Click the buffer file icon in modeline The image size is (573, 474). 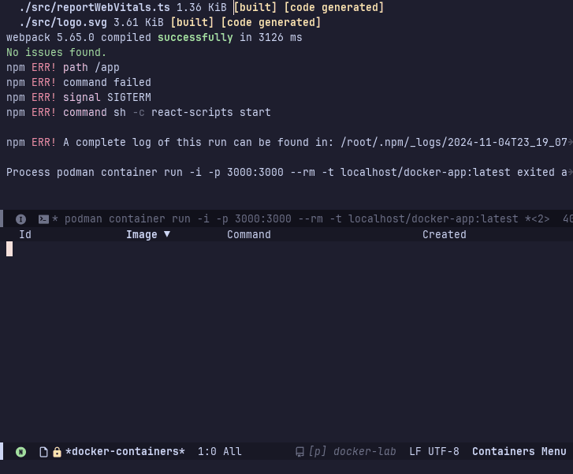point(44,452)
